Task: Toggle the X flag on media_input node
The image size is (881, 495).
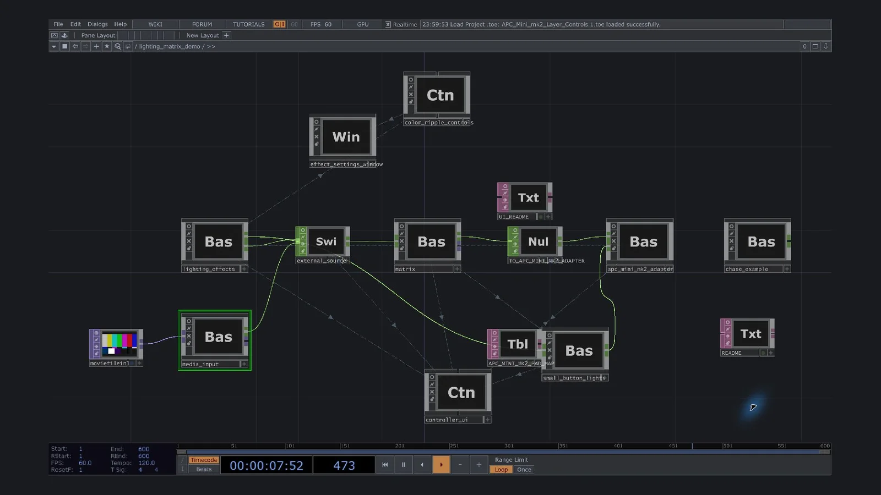Action: pos(189,336)
